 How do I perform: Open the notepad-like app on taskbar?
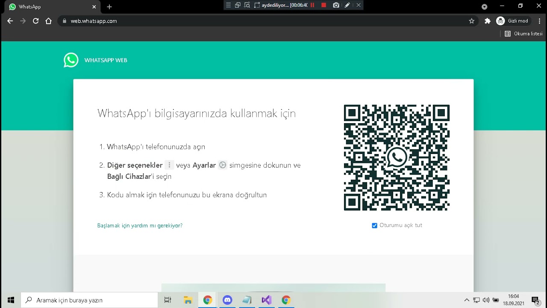coord(247,300)
